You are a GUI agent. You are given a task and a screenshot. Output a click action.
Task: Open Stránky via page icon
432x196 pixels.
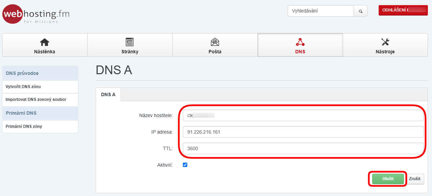click(x=130, y=42)
